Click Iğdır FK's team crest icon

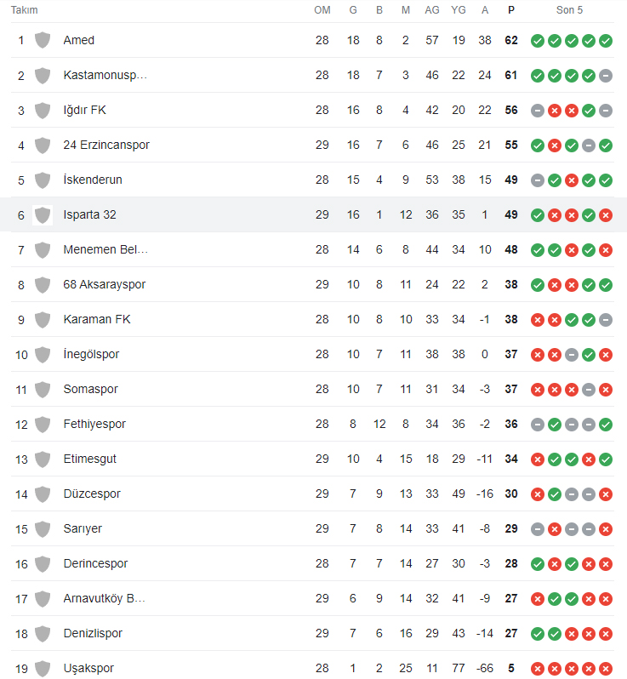[43, 111]
